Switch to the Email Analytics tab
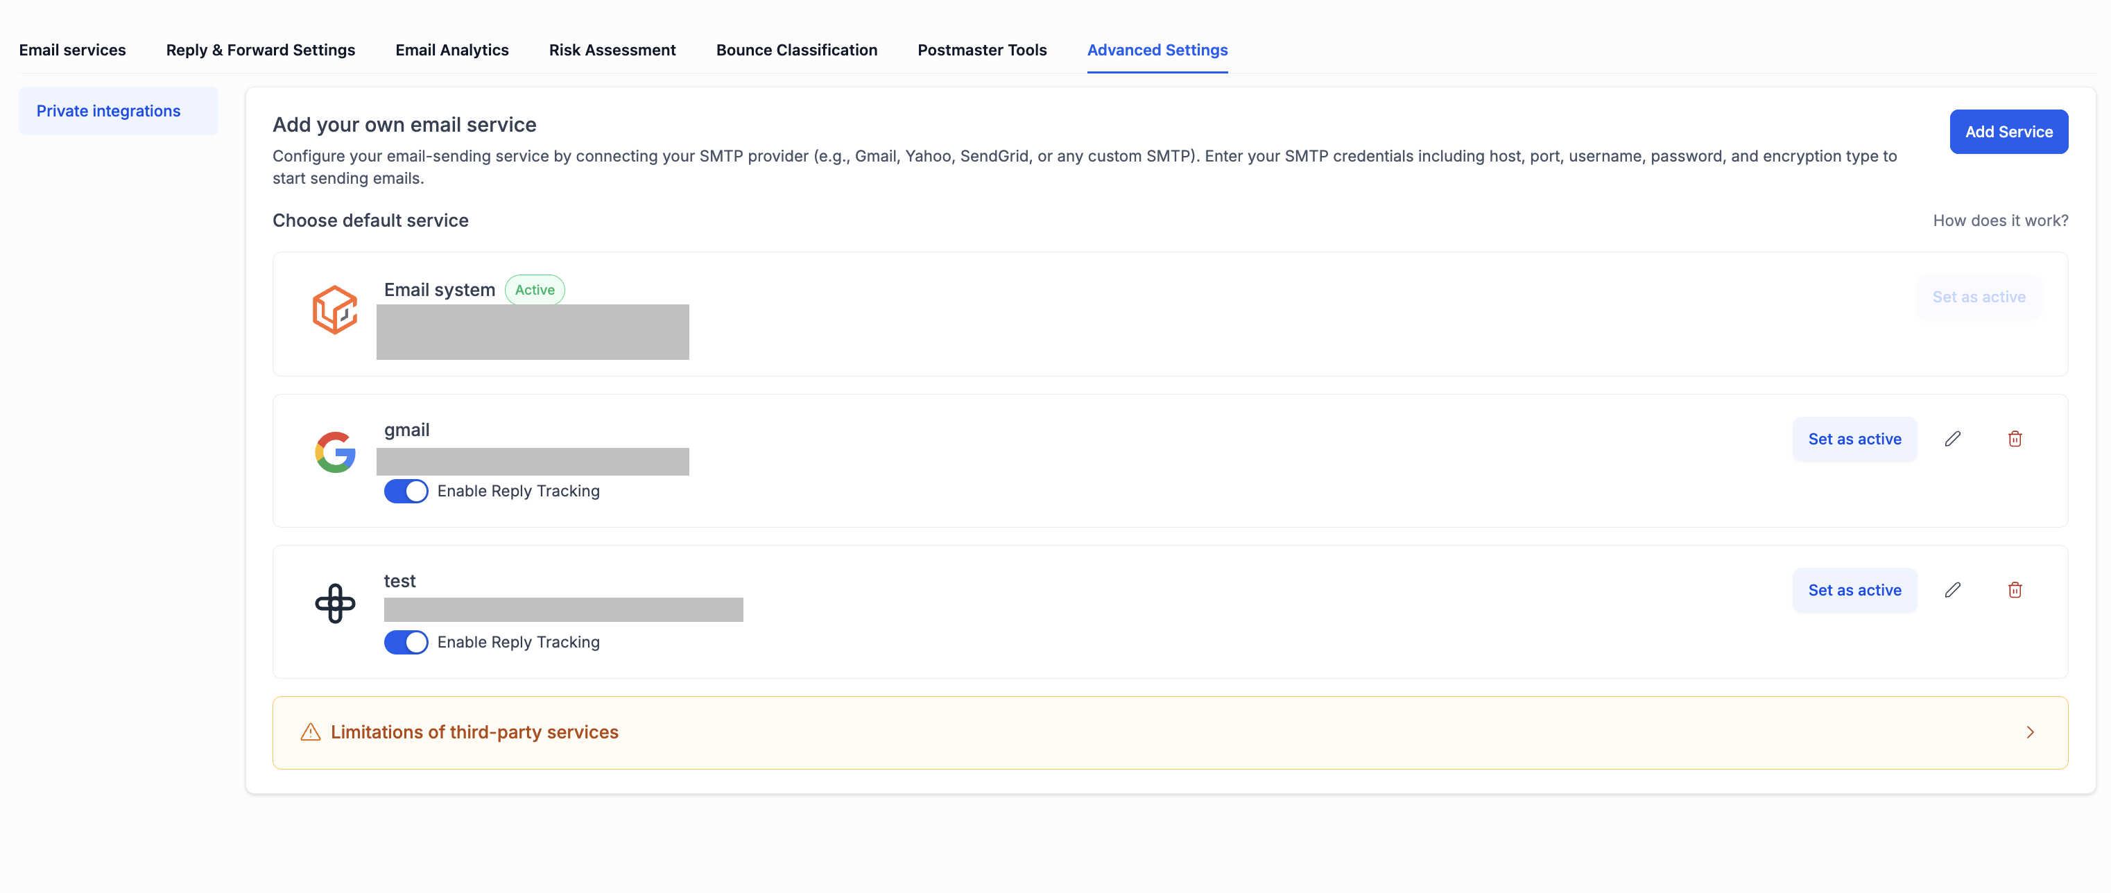Viewport: 2111px width, 893px height. (x=451, y=49)
